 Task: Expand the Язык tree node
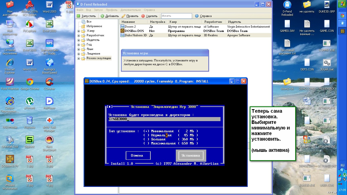[79, 49]
